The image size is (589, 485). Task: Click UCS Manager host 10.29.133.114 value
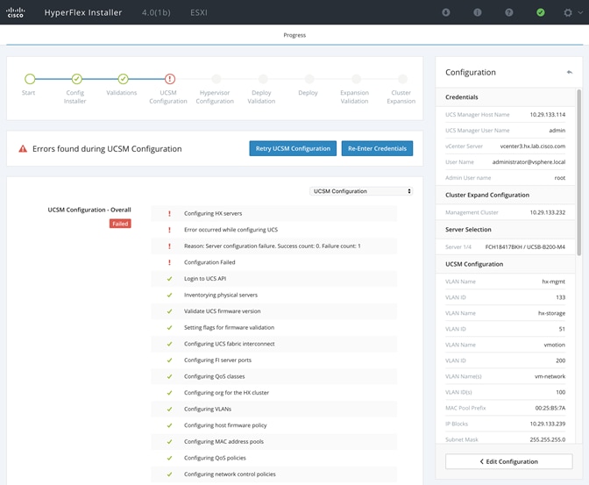547,114
